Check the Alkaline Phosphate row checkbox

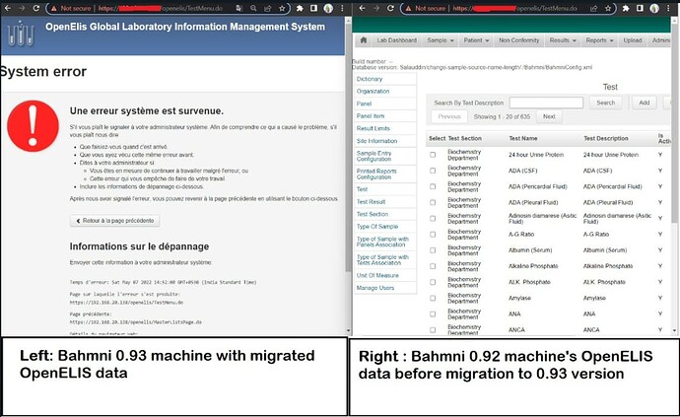pyautogui.click(x=433, y=266)
